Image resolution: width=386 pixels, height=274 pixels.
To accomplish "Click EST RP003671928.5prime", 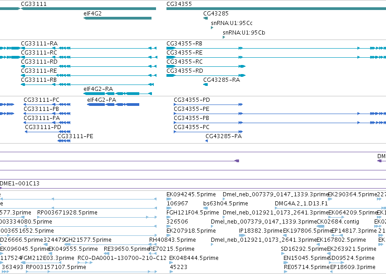I will click(97, 217).
